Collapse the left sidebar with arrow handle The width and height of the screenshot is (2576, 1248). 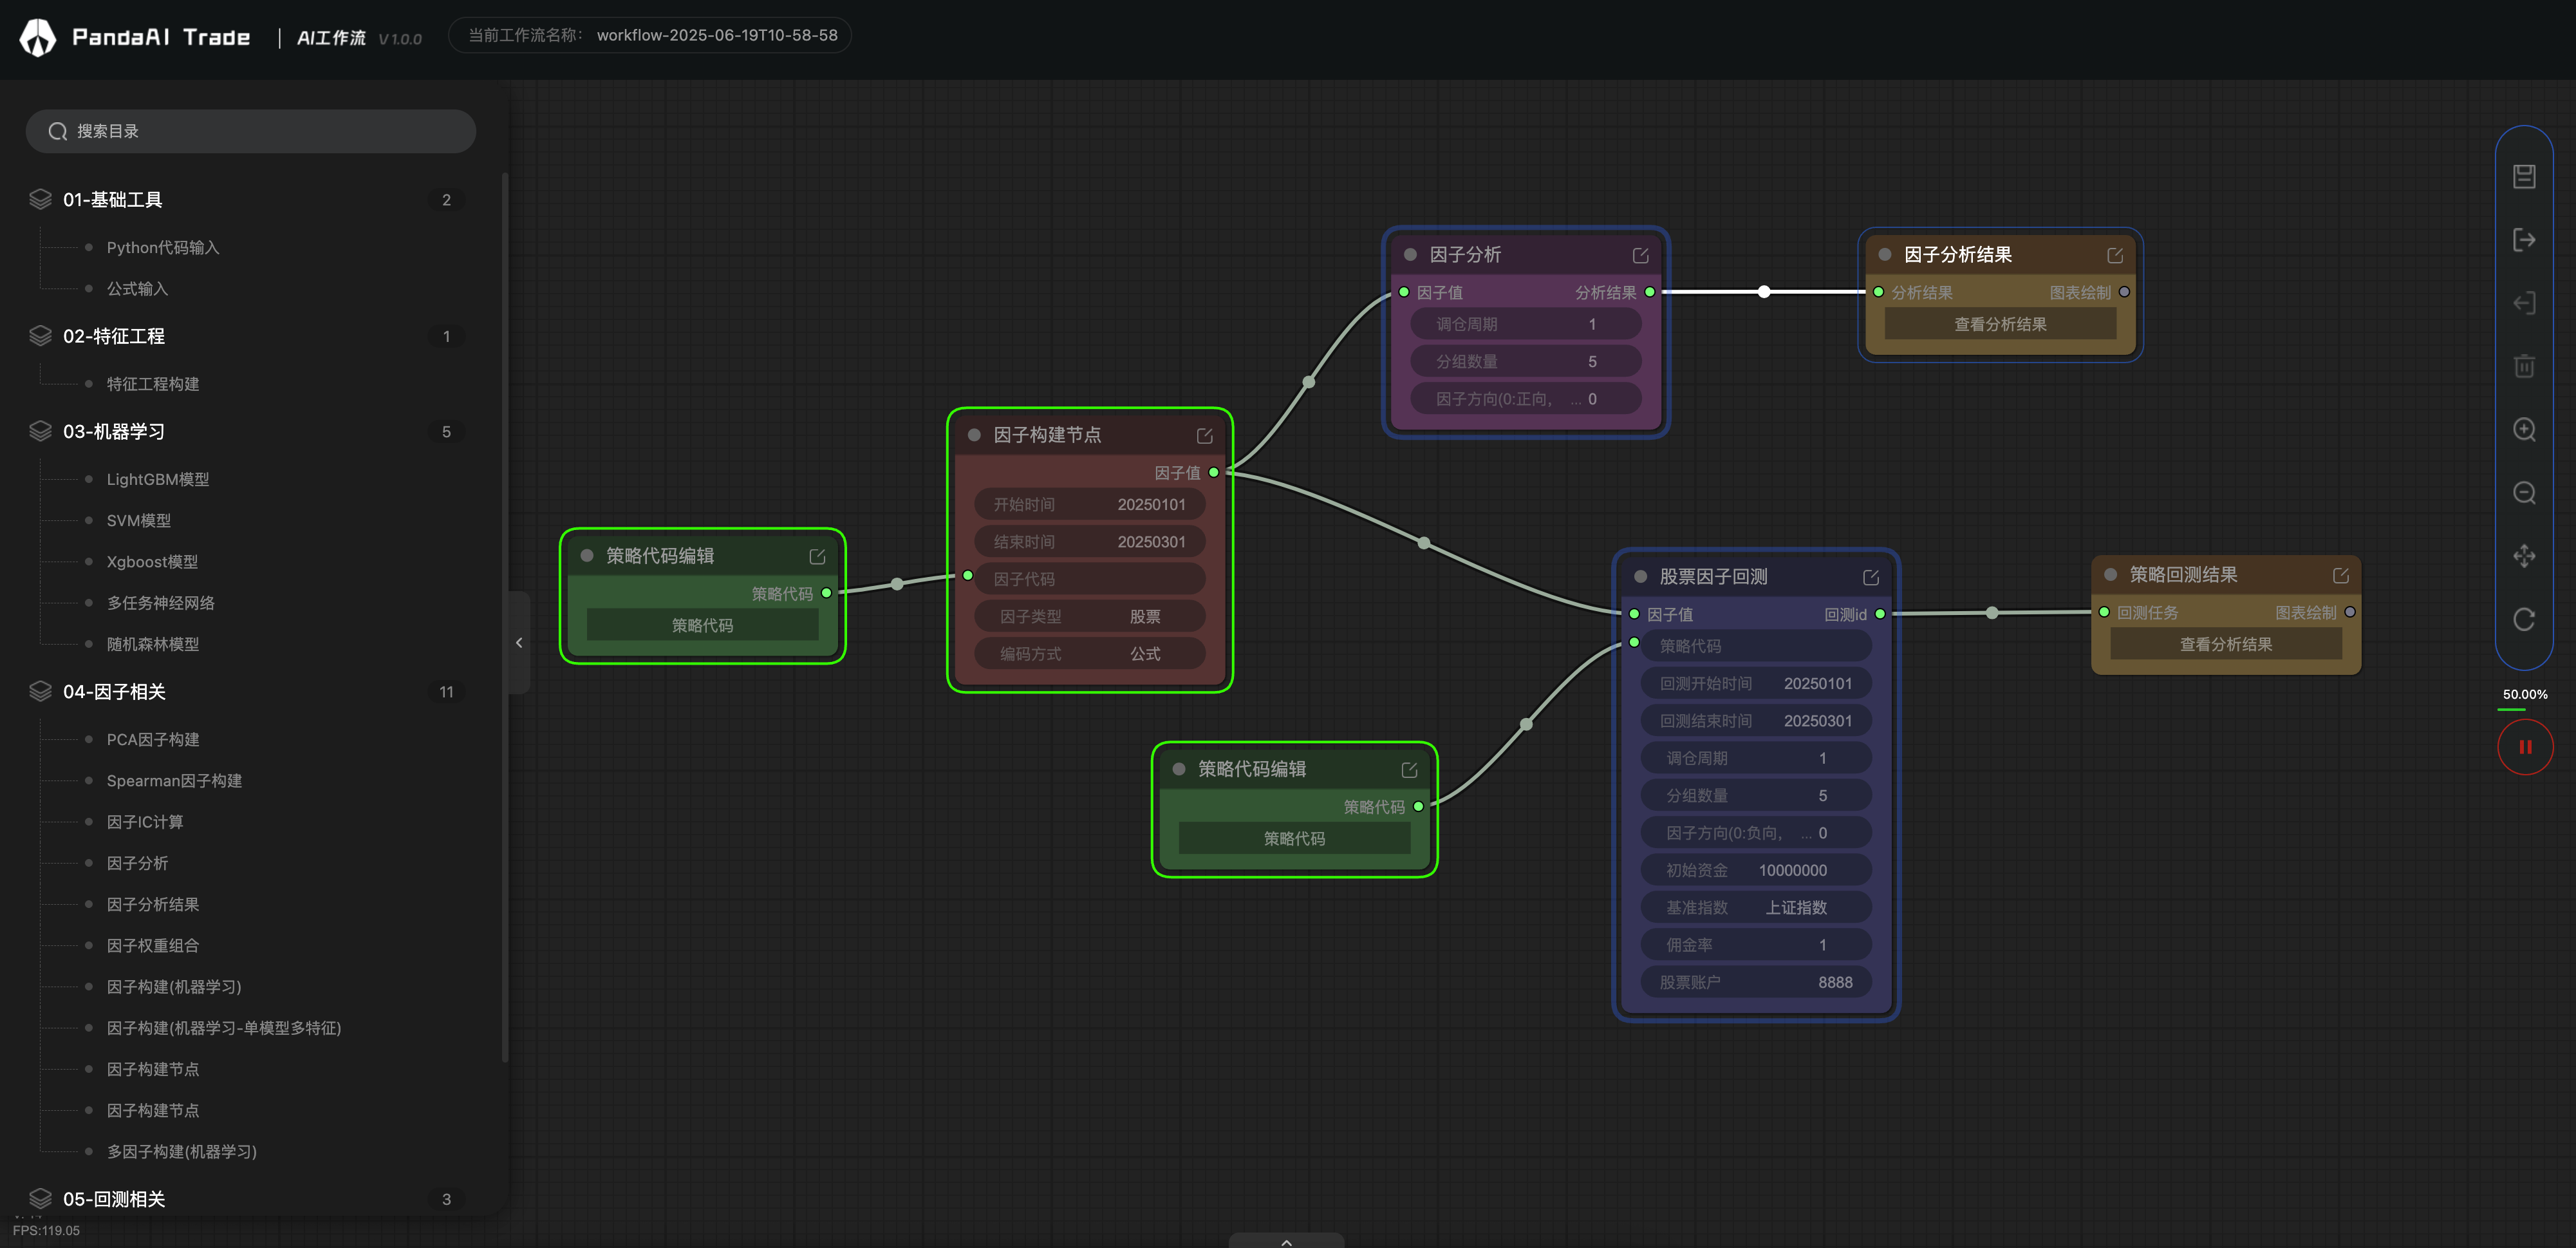coord(518,643)
